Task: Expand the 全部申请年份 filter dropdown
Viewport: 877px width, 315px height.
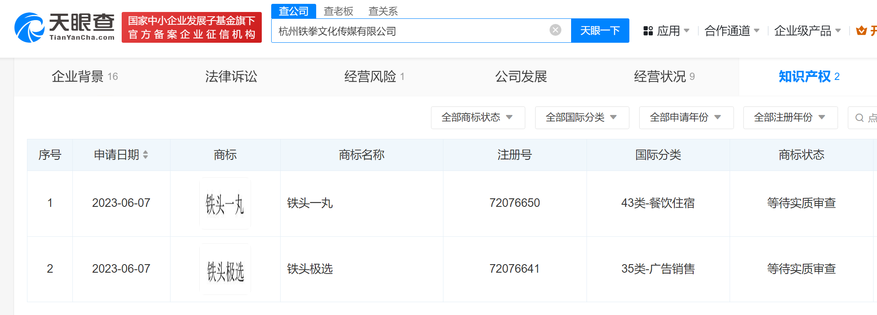Action: click(x=686, y=118)
